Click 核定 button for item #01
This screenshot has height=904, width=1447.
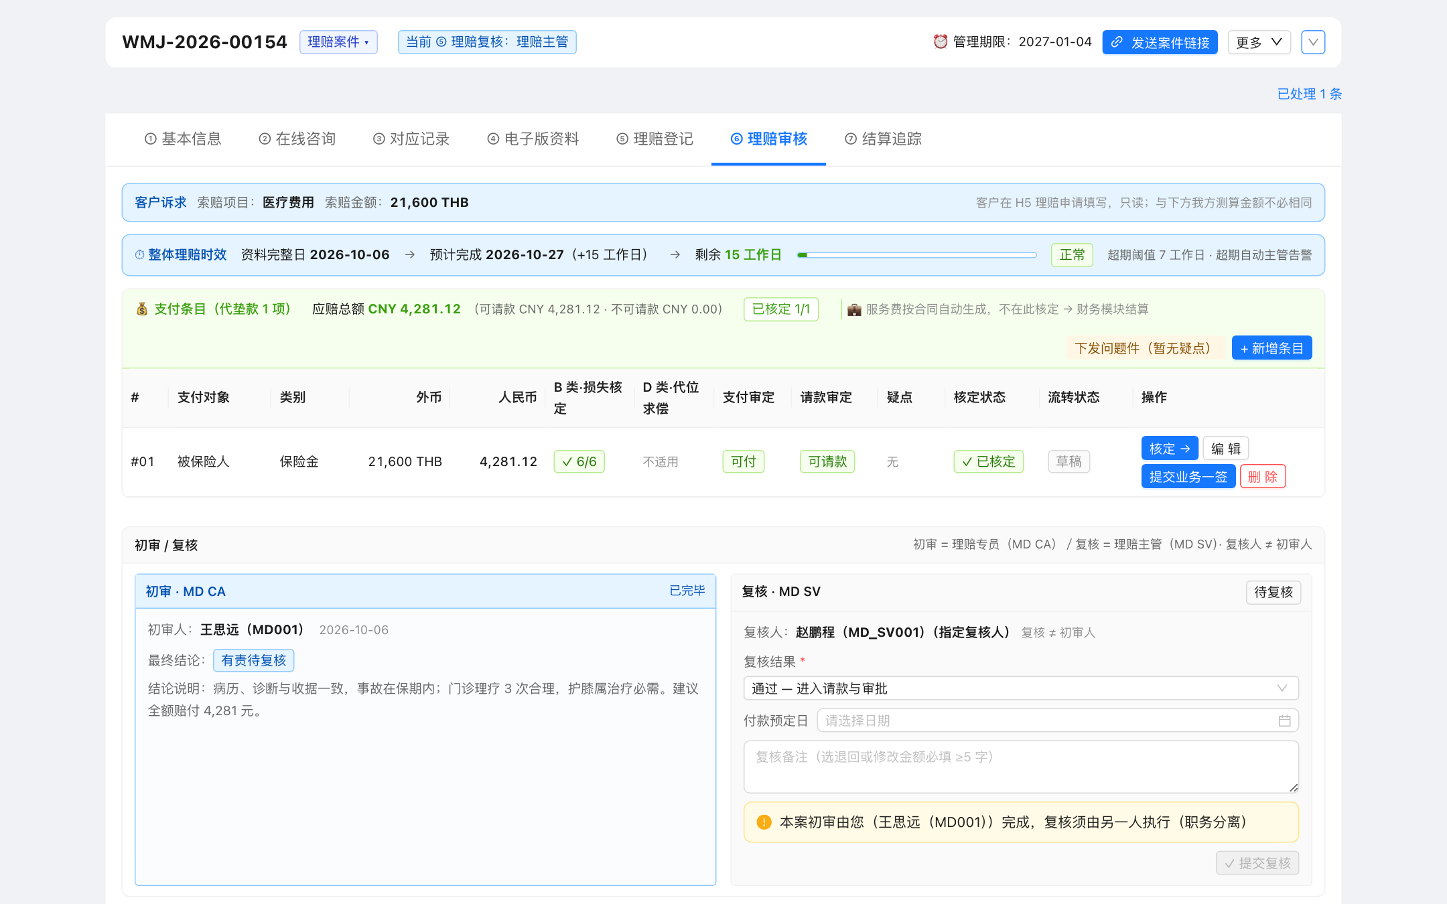point(1170,449)
